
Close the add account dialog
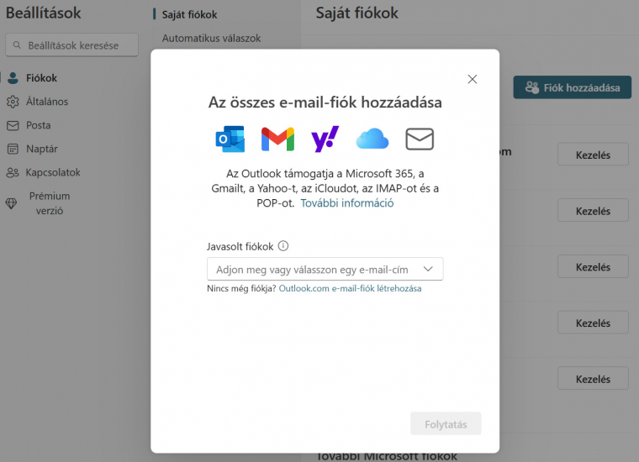coord(472,79)
